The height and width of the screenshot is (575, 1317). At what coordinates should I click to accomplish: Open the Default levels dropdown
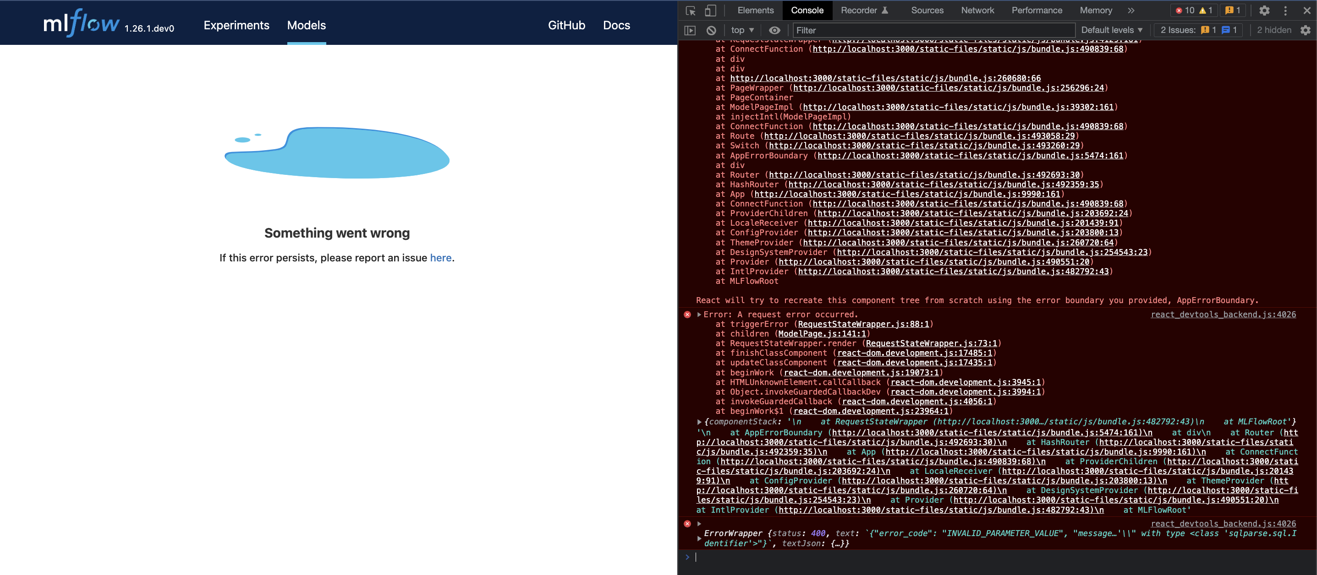pyautogui.click(x=1111, y=30)
